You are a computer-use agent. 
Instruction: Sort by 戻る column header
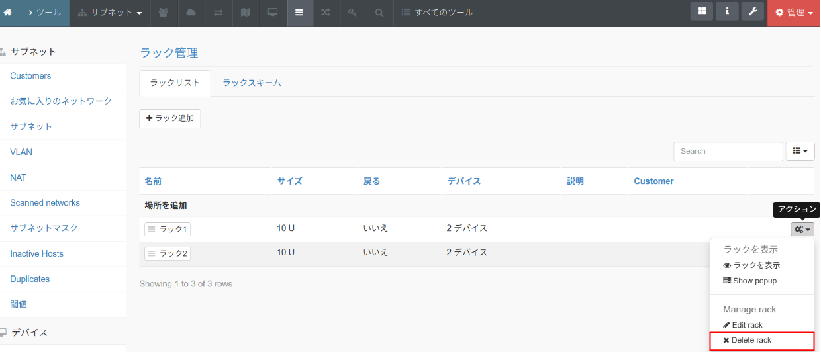click(x=371, y=181)
